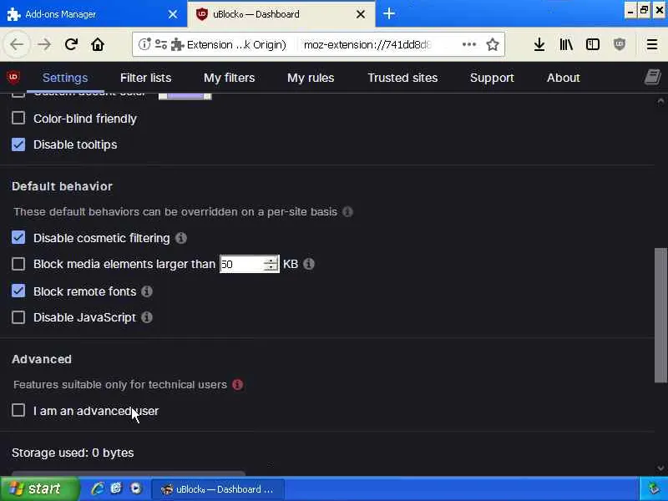Increase media size with spinner up arrow

(x=271, y=260)
